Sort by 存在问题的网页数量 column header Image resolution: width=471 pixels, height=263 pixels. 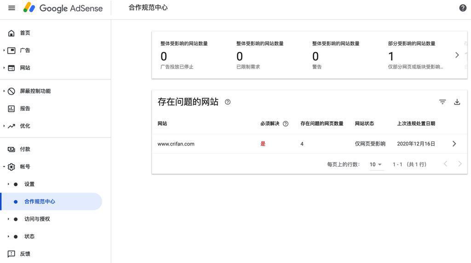tap(322, 124)
